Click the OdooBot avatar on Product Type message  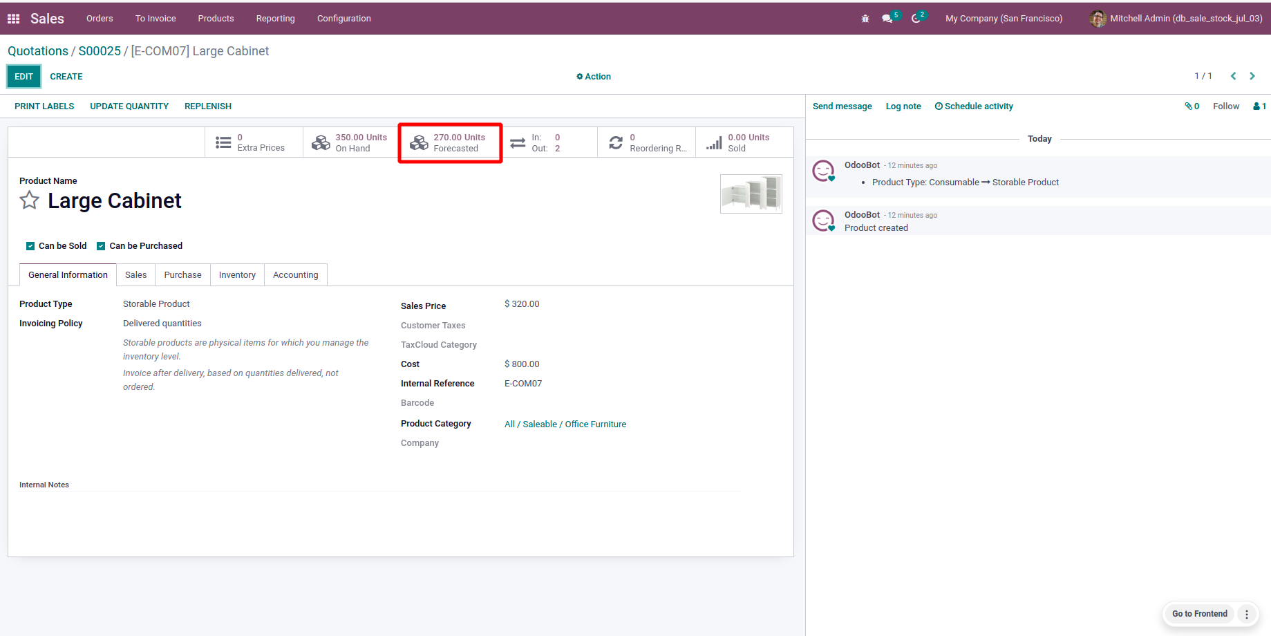tap(823, 171)
